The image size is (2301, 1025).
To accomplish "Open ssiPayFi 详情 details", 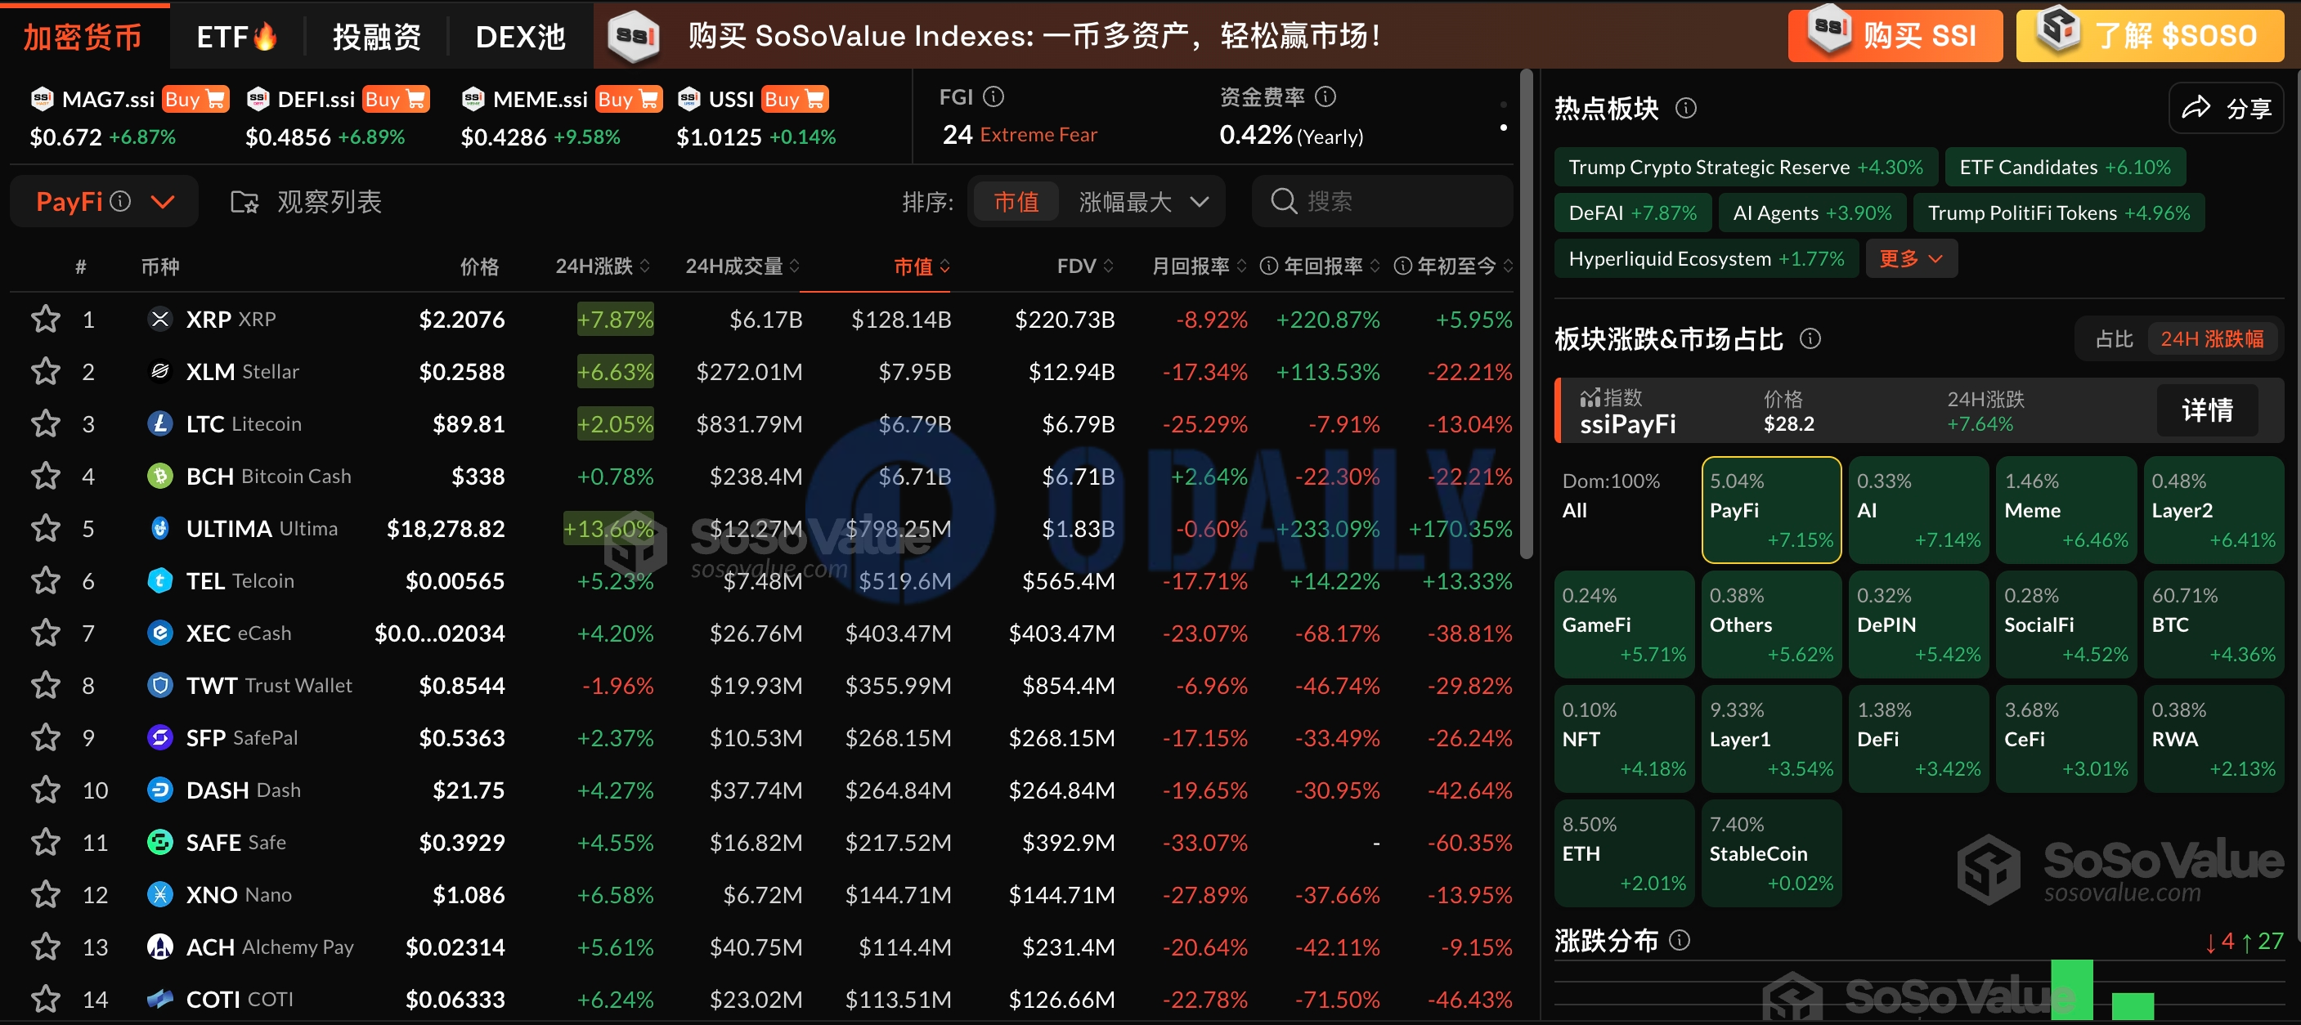I will click(x=2207, y=410).
